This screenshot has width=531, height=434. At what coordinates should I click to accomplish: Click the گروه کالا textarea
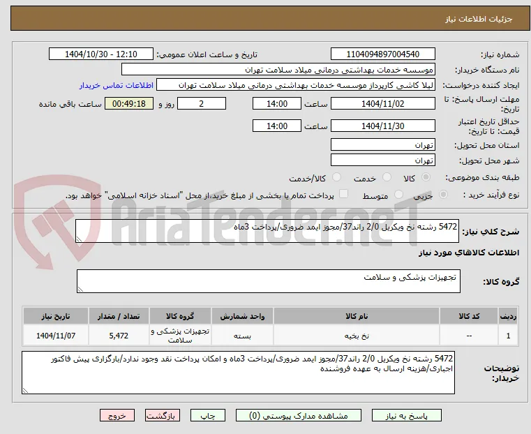[x=268, y=281]
